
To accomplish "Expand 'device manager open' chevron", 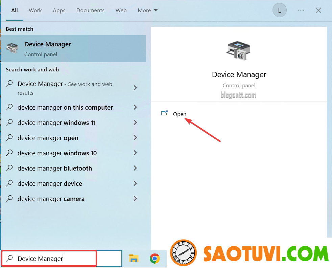I will tap(135, 138).
